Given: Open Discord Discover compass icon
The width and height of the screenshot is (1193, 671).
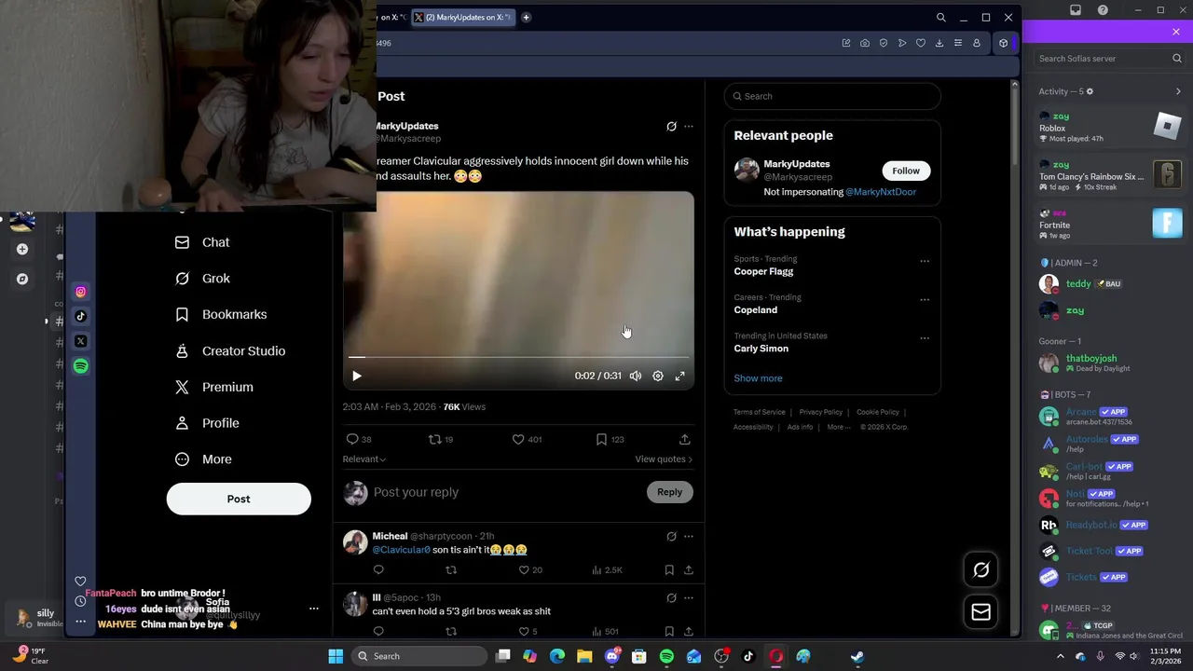Looking at the screenshot, I should (22, 279).
